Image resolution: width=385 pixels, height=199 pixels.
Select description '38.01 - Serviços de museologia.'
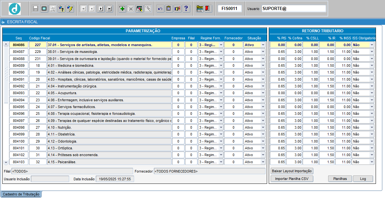[109, 52]
